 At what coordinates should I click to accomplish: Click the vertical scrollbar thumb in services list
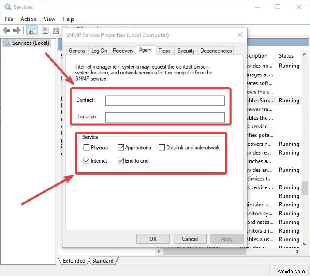(305, 188)
